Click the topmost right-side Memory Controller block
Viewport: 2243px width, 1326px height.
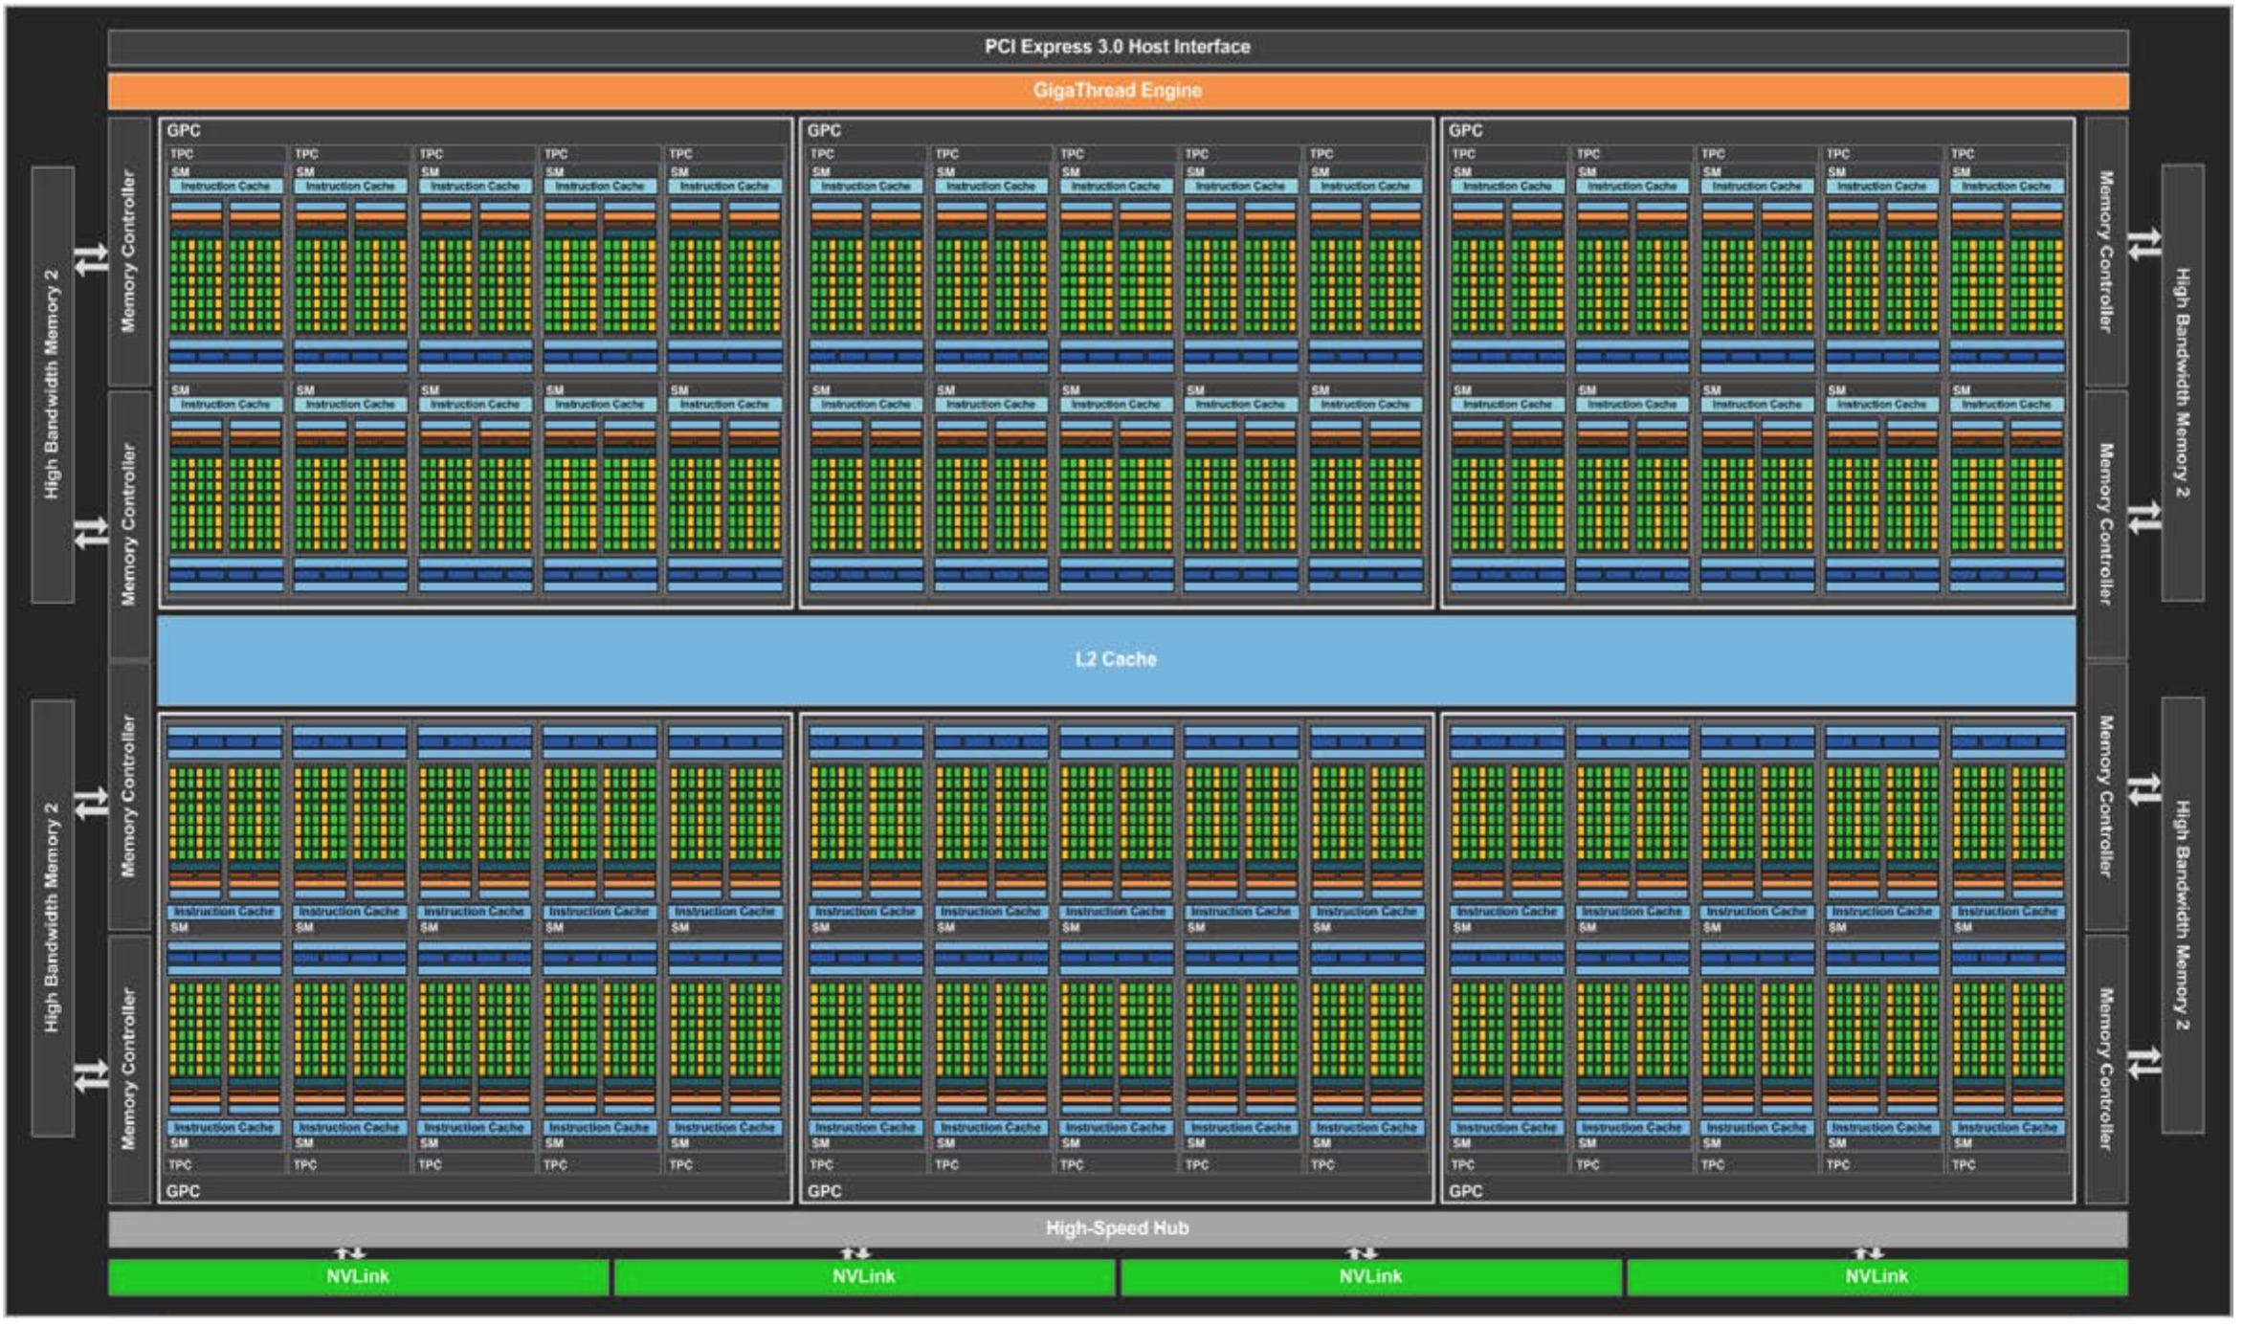[2106, 252]
